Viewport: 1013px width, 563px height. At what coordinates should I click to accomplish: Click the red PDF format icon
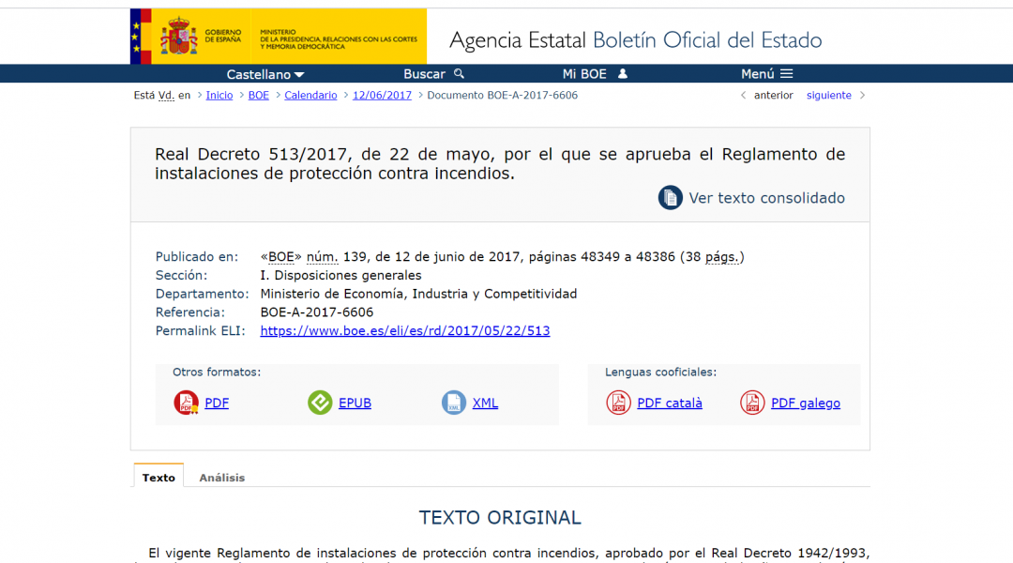pyautogui.click(x=186, y=403)
